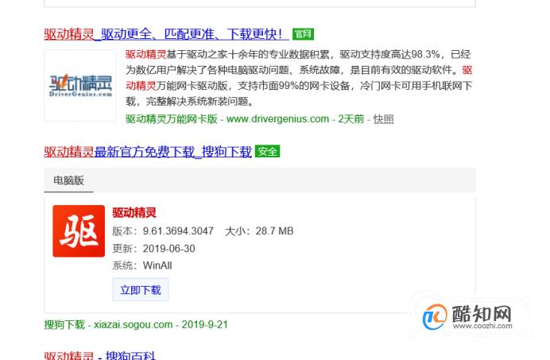The width and height of the screenshot is (550, 360).
Task: Select version text 9.61.3694.3047
Action: [178, 231]
